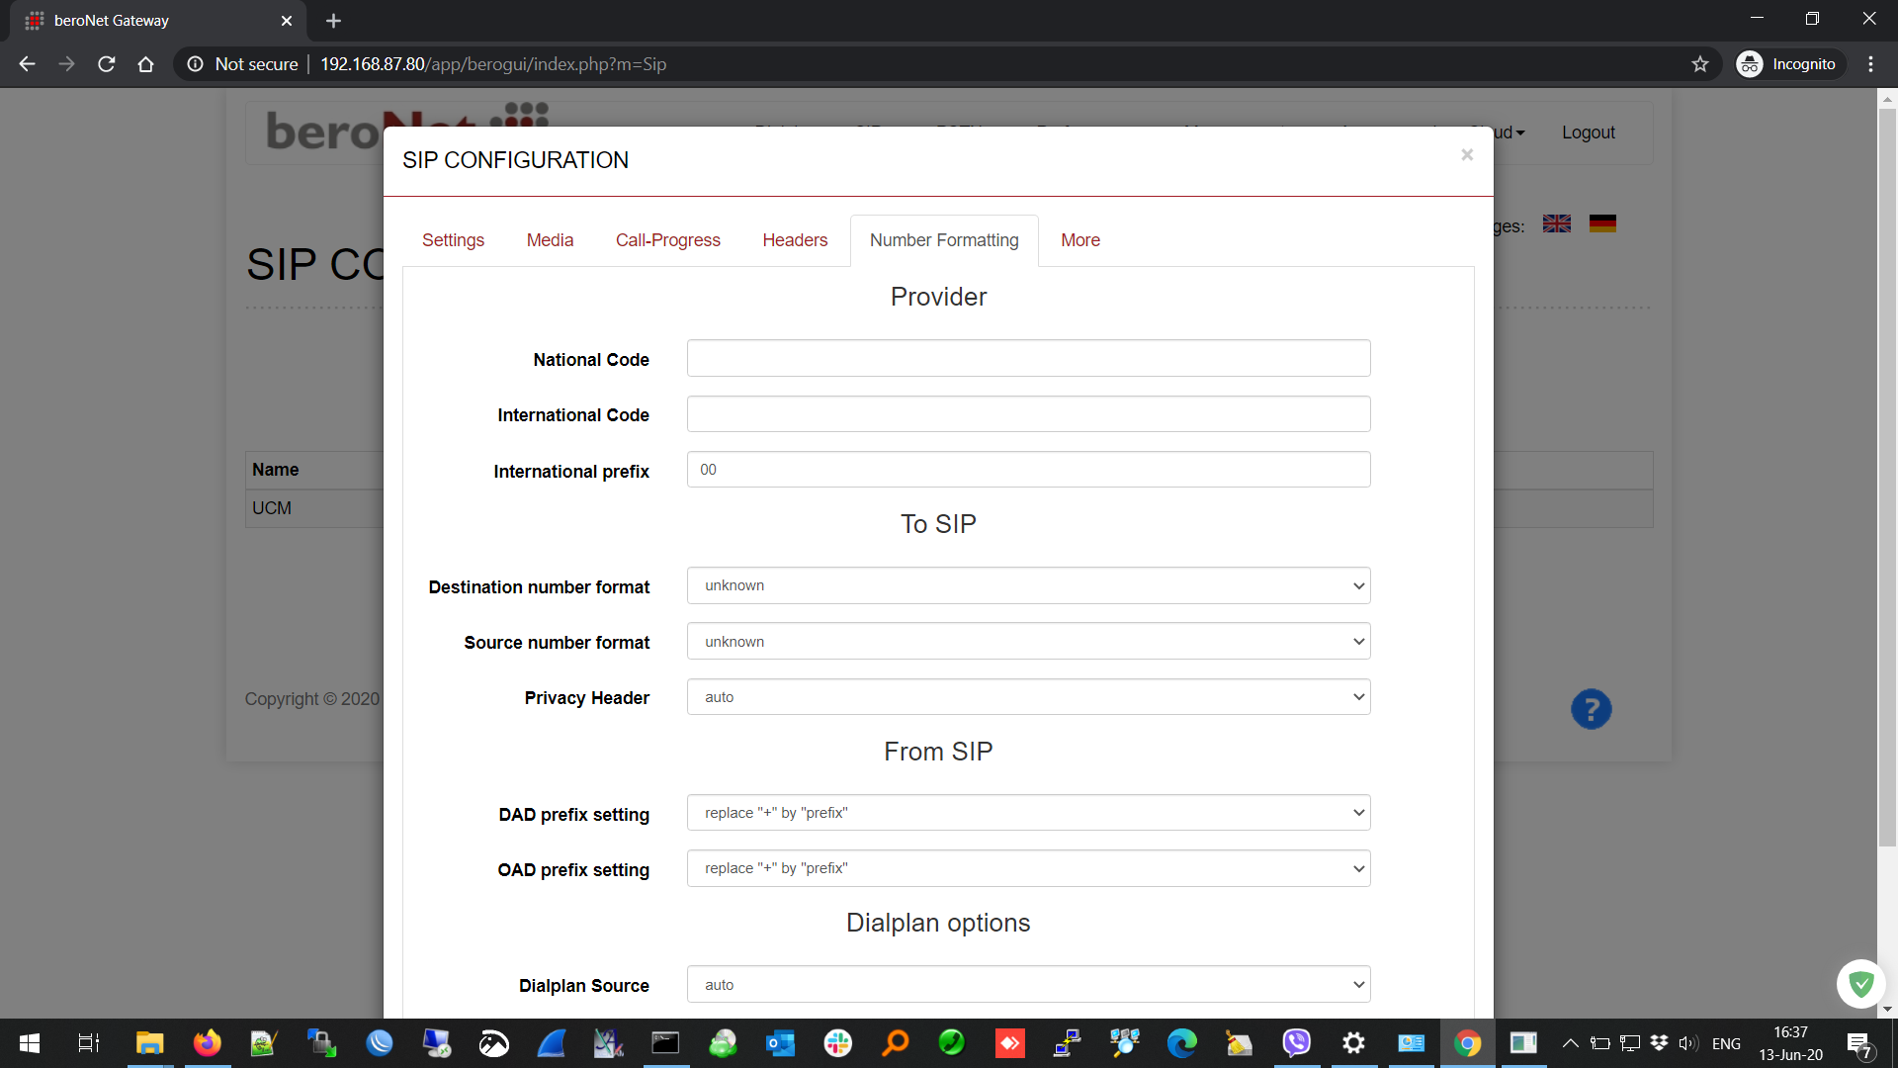This screenshot has height=1068, width=1898.
Task: Open the More tab
Action: pos(1079,240)
